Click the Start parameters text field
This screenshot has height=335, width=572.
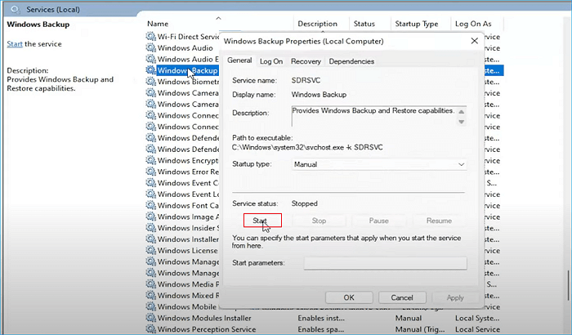(385, 263)
